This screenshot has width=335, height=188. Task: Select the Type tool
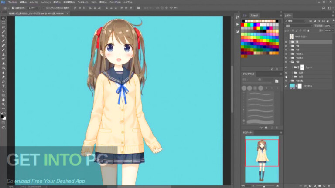pyautogui.click(x=3, y=86)
